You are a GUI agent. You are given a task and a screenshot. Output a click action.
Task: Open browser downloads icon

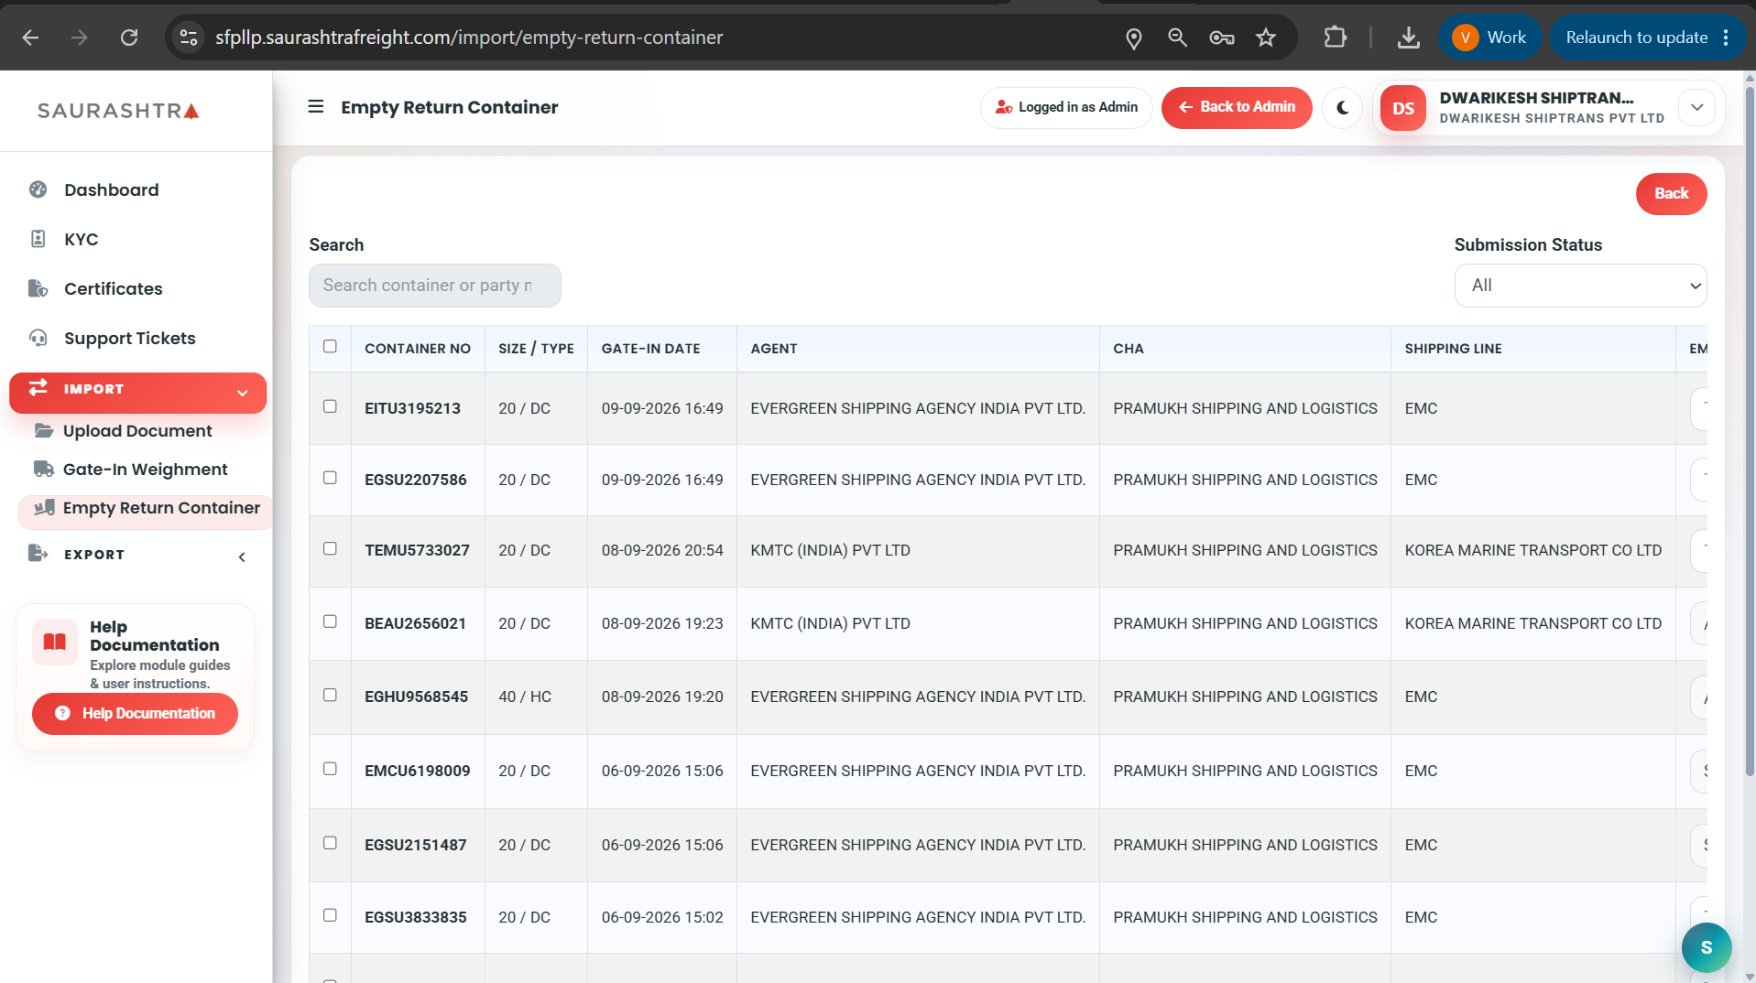[1409, 38]
